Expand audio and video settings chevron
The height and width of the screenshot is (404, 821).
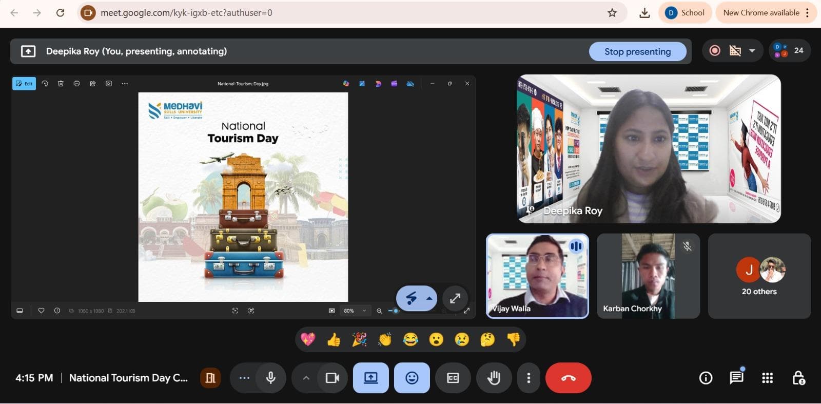306,378
